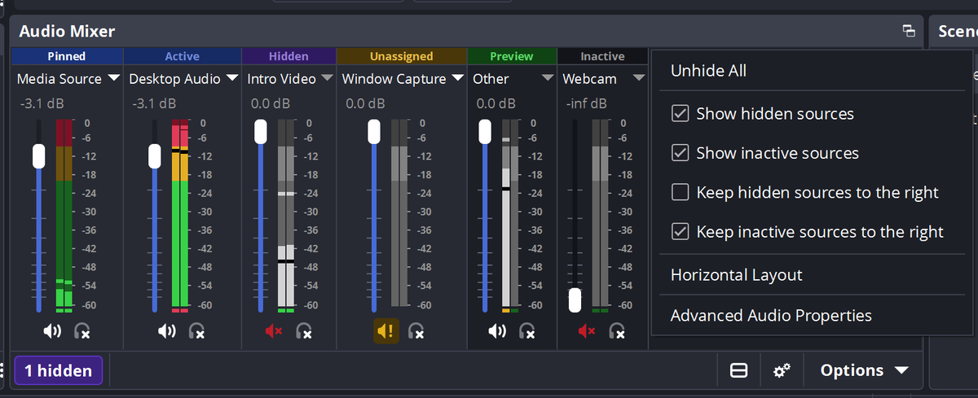Image resolution: width=978 pixels, height=398 pixels.
Task: Pop out the Audio Mixer dock
Action: click(x=909, y=31)
